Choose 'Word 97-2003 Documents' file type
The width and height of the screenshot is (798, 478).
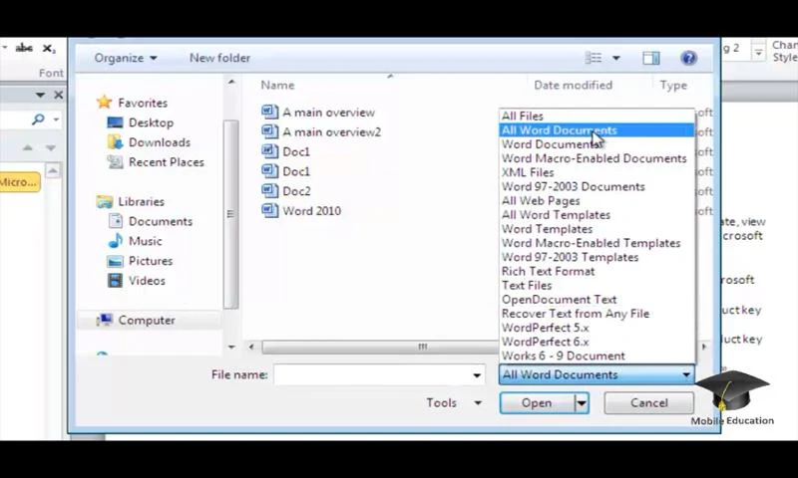pyautogui.click(x=597, y=187)
